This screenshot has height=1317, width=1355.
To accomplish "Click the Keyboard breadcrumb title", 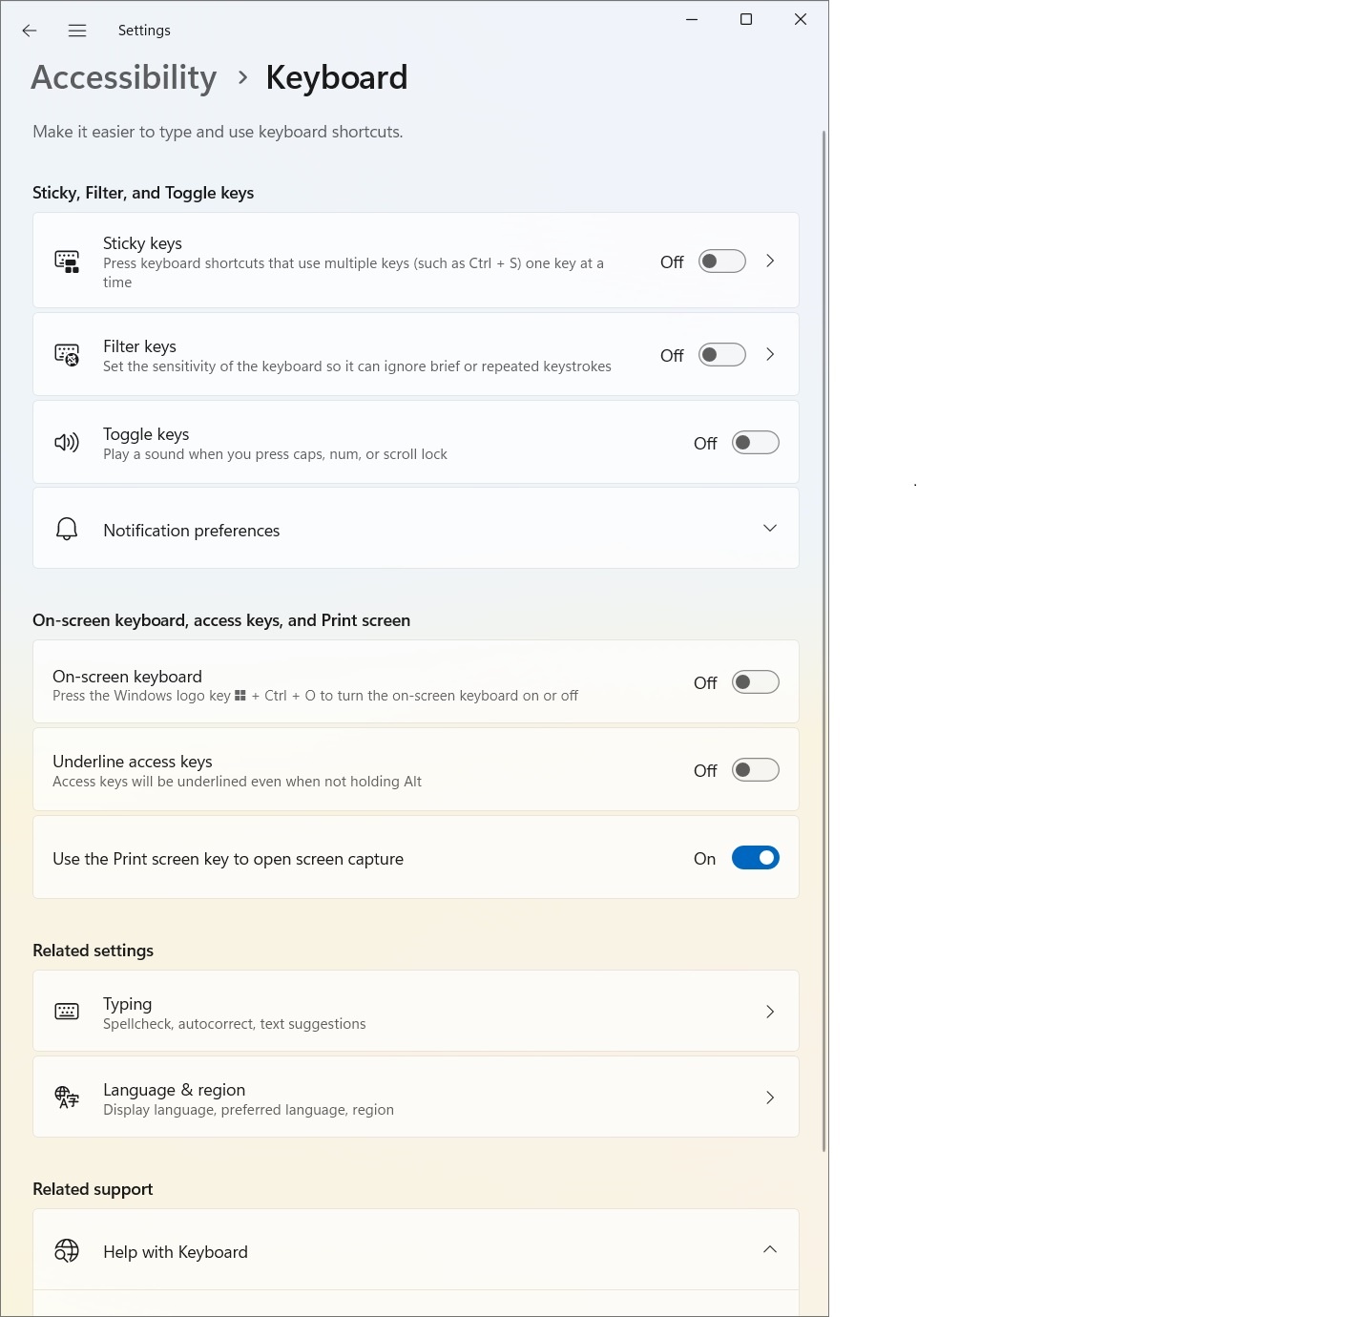I will coord(337,77).
